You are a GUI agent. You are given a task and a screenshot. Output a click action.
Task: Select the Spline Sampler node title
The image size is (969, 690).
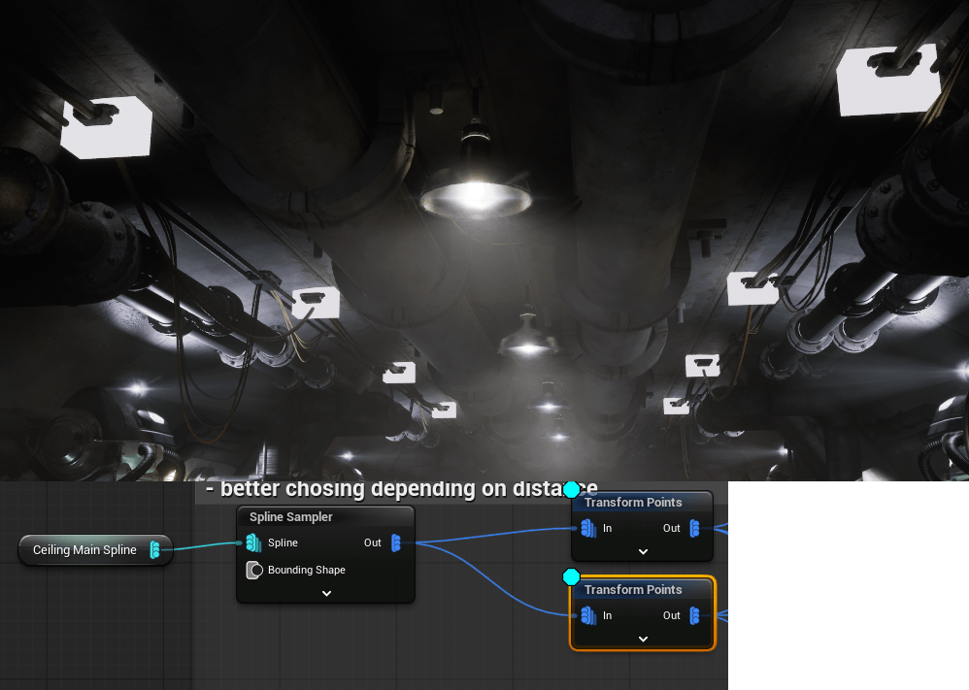(x=290, y=517)
